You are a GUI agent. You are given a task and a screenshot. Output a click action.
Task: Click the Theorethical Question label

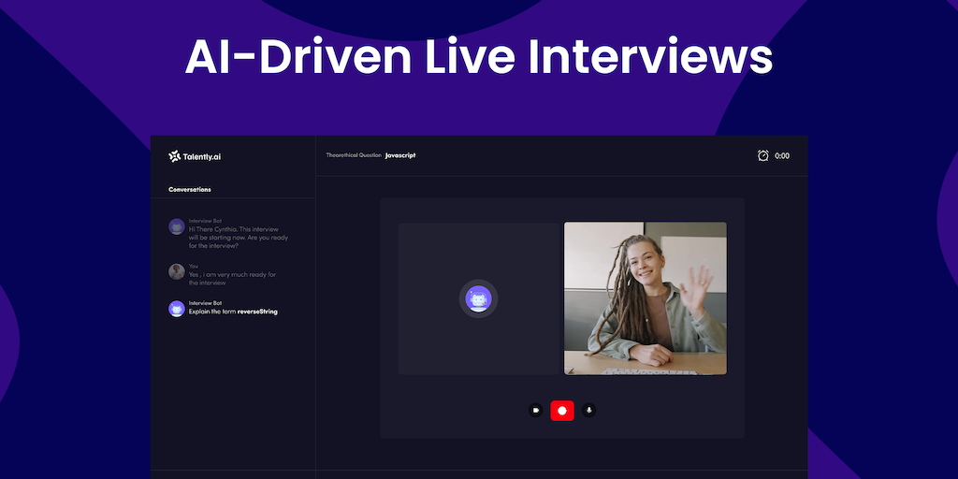(354, 155)
